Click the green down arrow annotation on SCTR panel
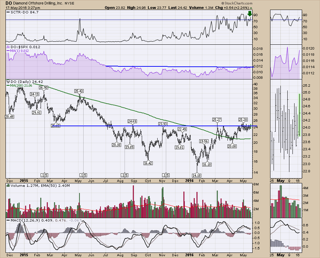The image size is (320, 258). [249, 14]
